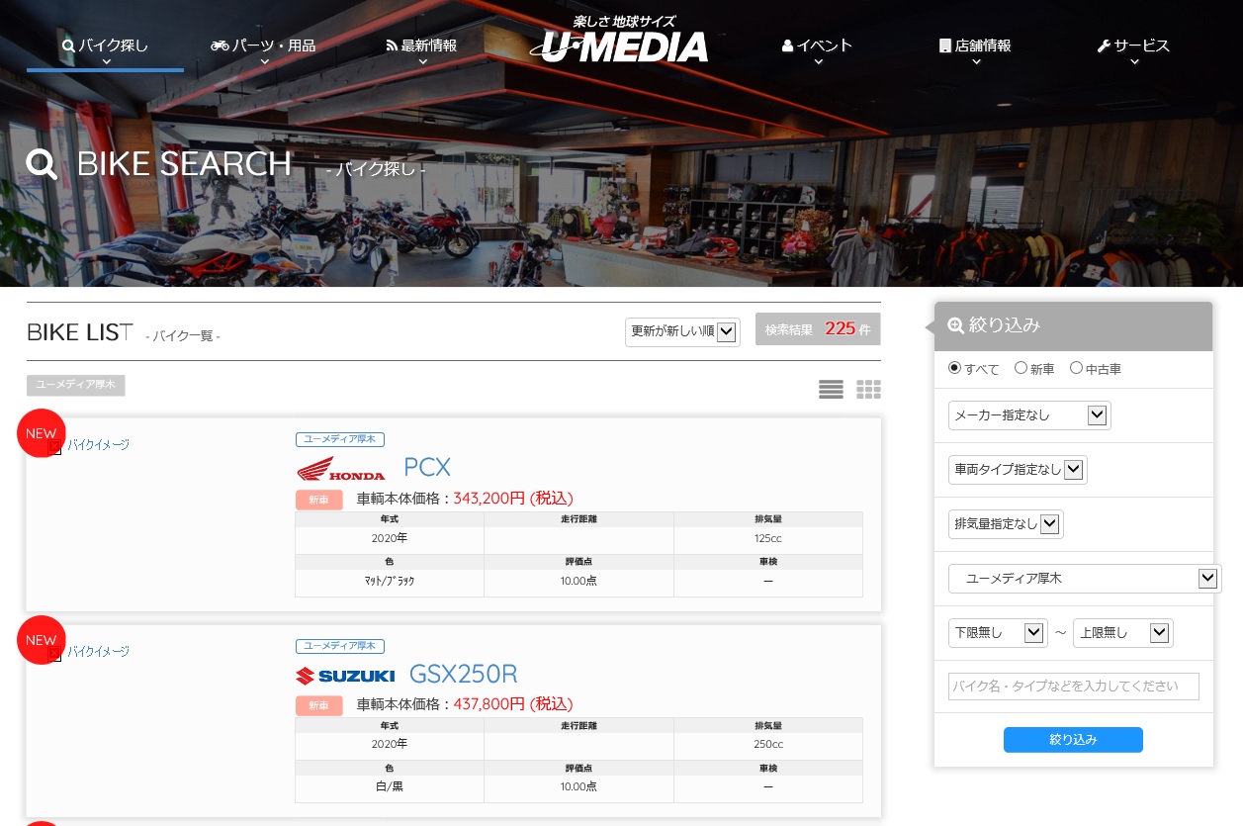This screenshot has width=1243, height=826.
Task: Open the 下限無し price dropdown
Action: (998, 633)
